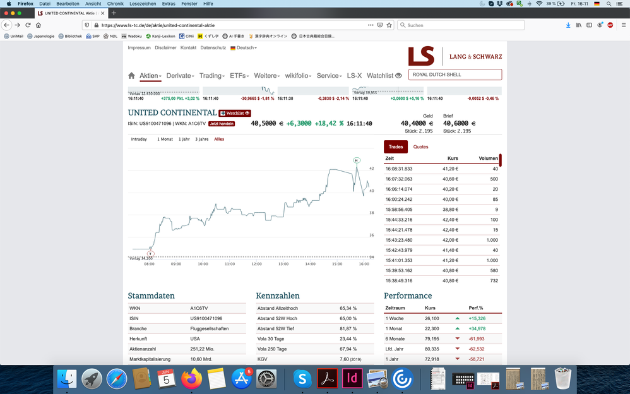
Task: Add United Continental to Watchlist
Action: click(x=235, y=113)
